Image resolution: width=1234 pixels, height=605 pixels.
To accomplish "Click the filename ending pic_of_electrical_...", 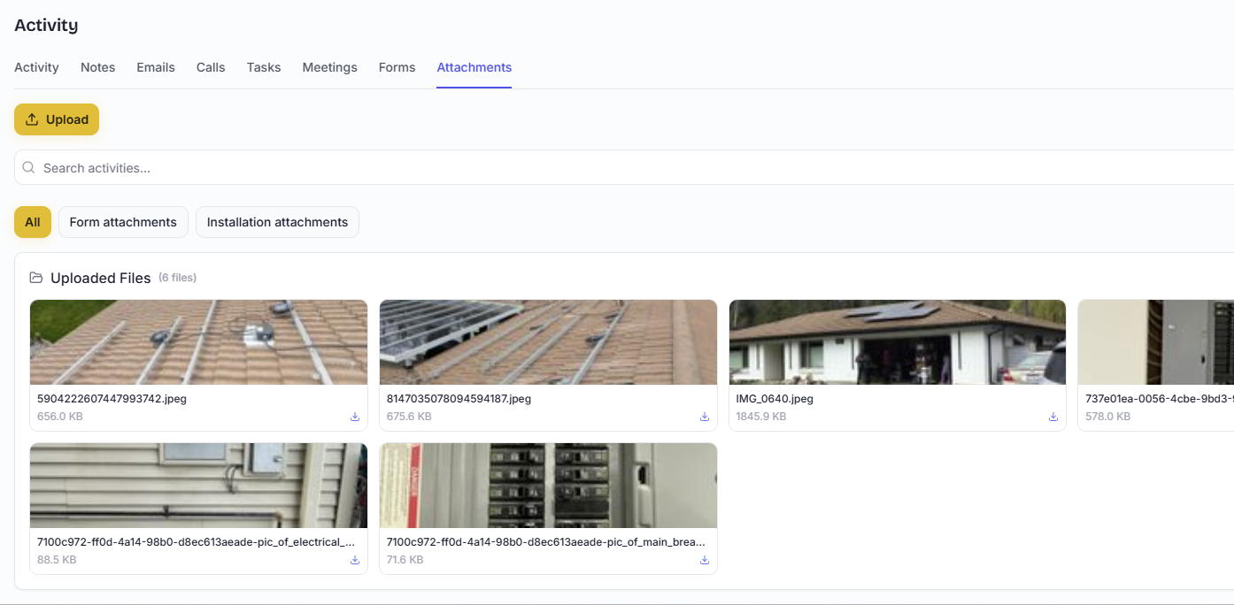I will (197, 541).
